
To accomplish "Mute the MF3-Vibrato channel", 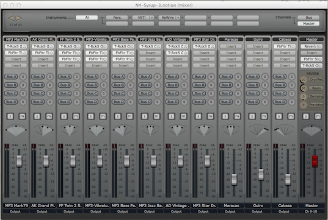I will tap(103, 116).
